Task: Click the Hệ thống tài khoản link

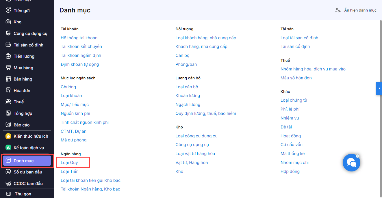Action: pyautogui.click(x=79, y=38)
